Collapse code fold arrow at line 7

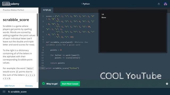coord(45,42)
